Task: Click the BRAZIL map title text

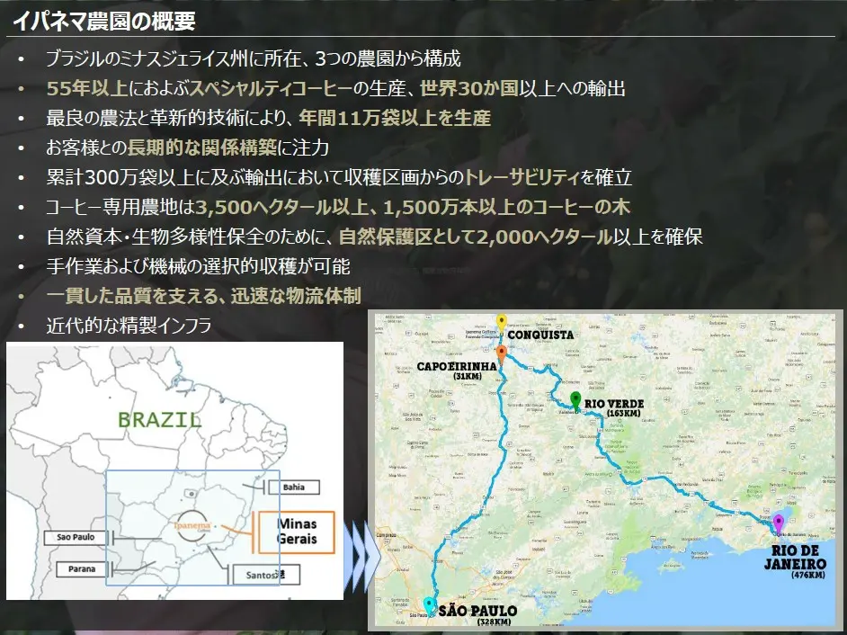Action: pos(159,420)
